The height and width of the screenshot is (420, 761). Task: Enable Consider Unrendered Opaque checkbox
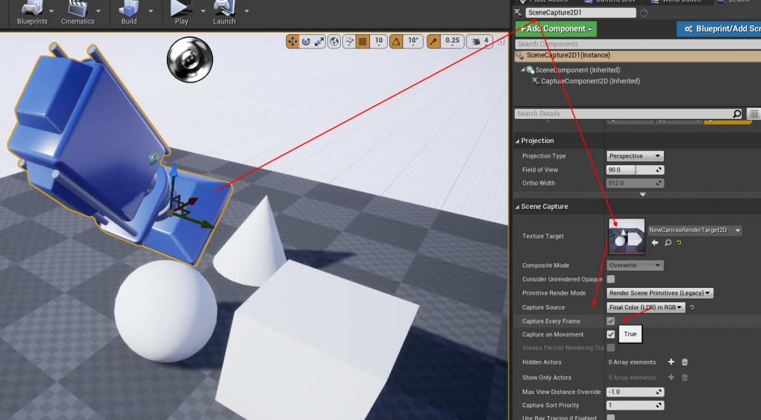coord(611,279)
